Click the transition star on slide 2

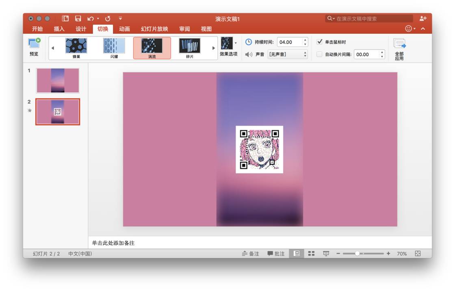pos(30,111)
